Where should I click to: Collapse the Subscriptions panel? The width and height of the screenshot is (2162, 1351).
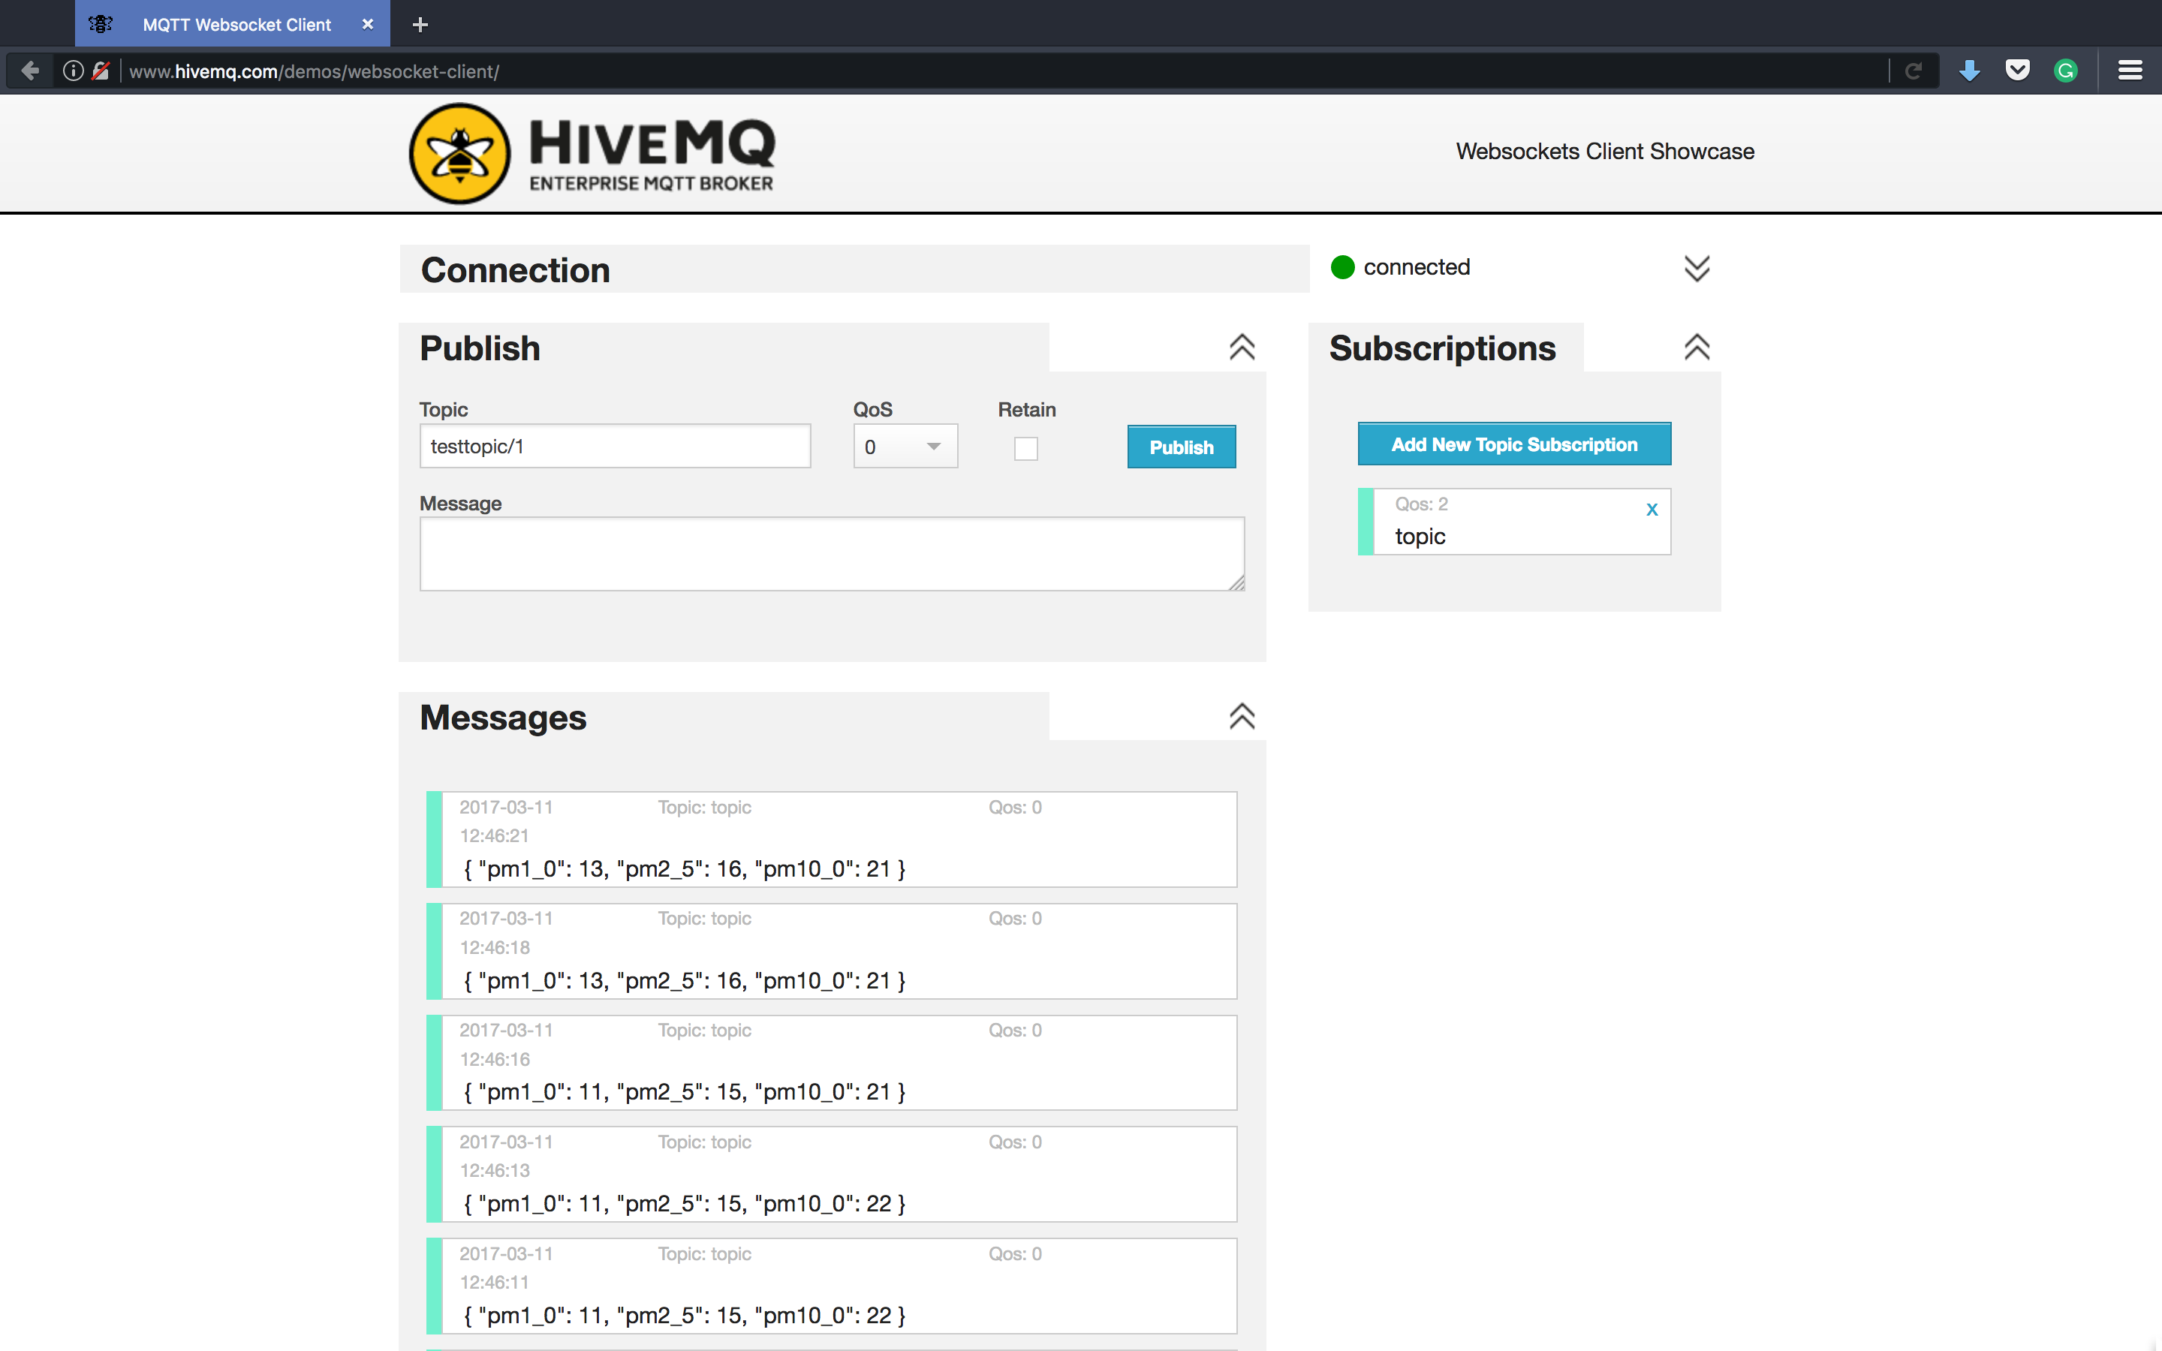click(x=1697, y=348)
